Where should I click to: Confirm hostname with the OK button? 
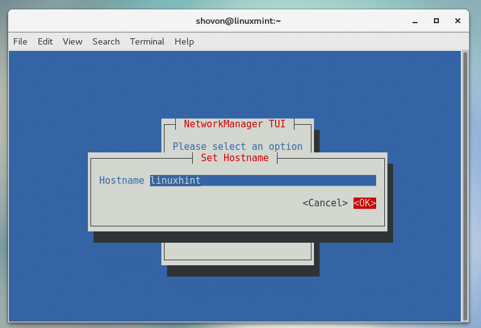[364, 203]
